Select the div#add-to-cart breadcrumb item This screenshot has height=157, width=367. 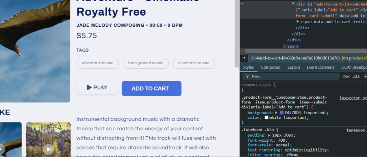point(308,58)
